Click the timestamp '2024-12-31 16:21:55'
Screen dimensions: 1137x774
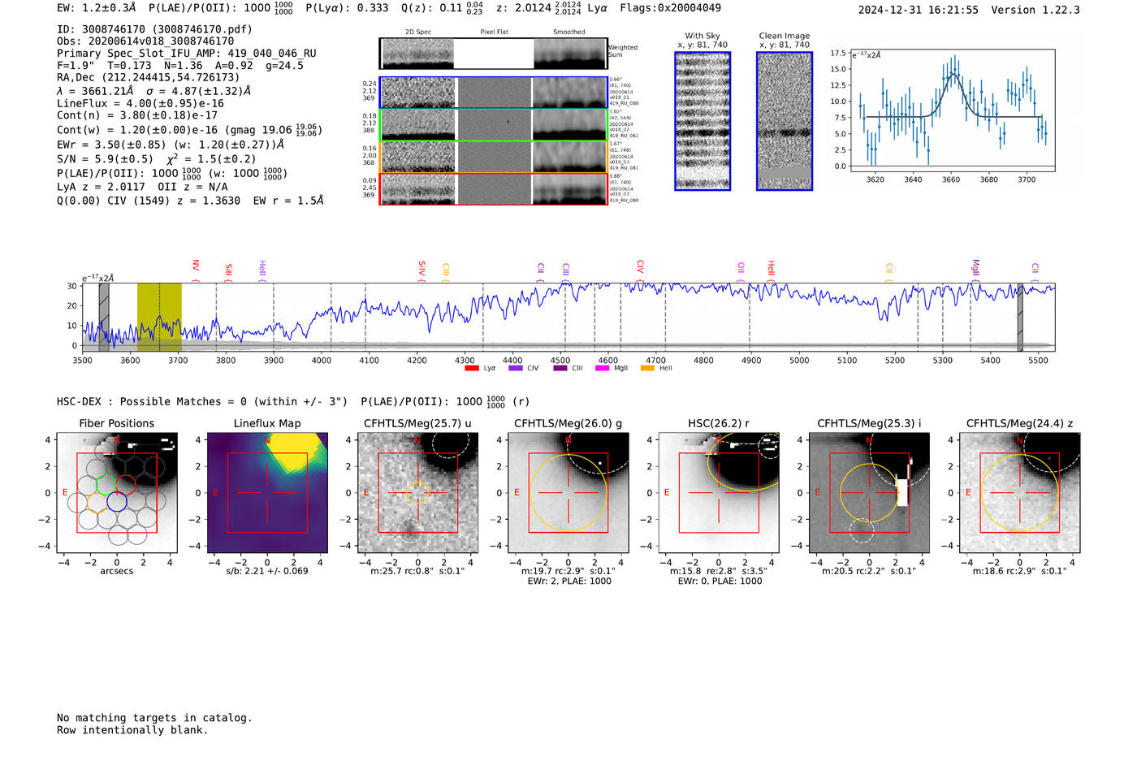click(x=919, y=11)
